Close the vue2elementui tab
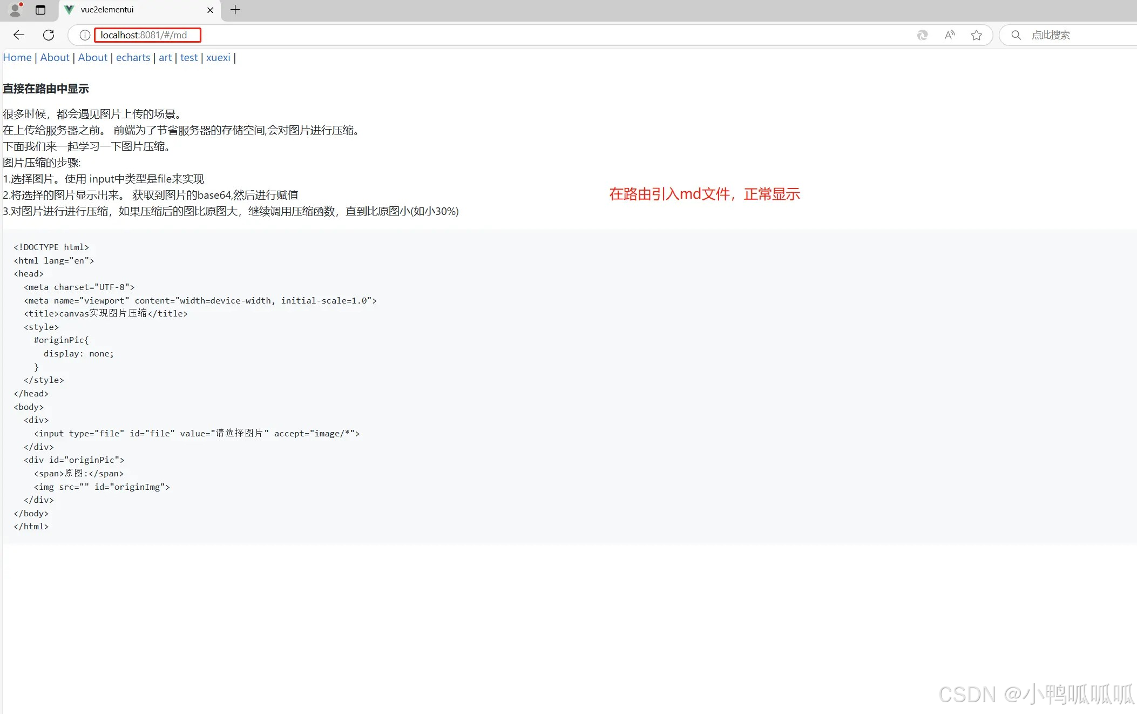Image resolution: width=1137 pixels, height=714 pixels. pos(210,10)
